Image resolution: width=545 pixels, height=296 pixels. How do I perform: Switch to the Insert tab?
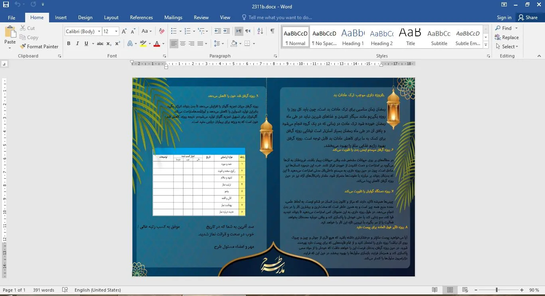(x=61, y=18)
